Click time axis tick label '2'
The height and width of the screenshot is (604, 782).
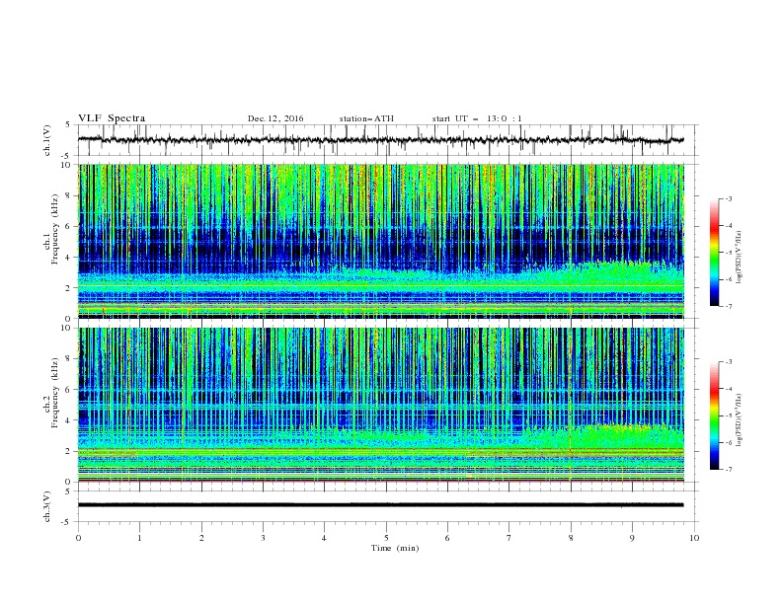click(201, 538)
